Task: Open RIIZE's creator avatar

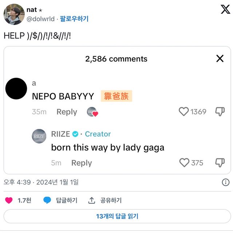Action: [x=39, y=136]
